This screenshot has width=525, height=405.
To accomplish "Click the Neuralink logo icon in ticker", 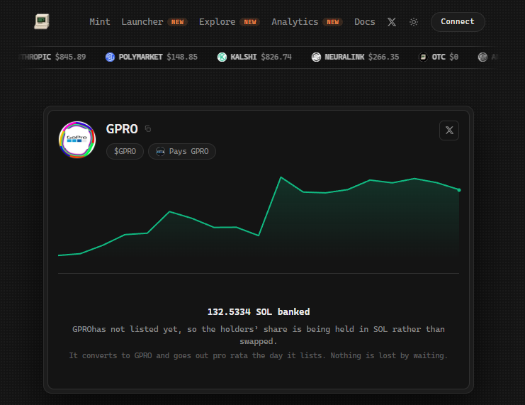I will pyautogui.click(x=316, y=57).
